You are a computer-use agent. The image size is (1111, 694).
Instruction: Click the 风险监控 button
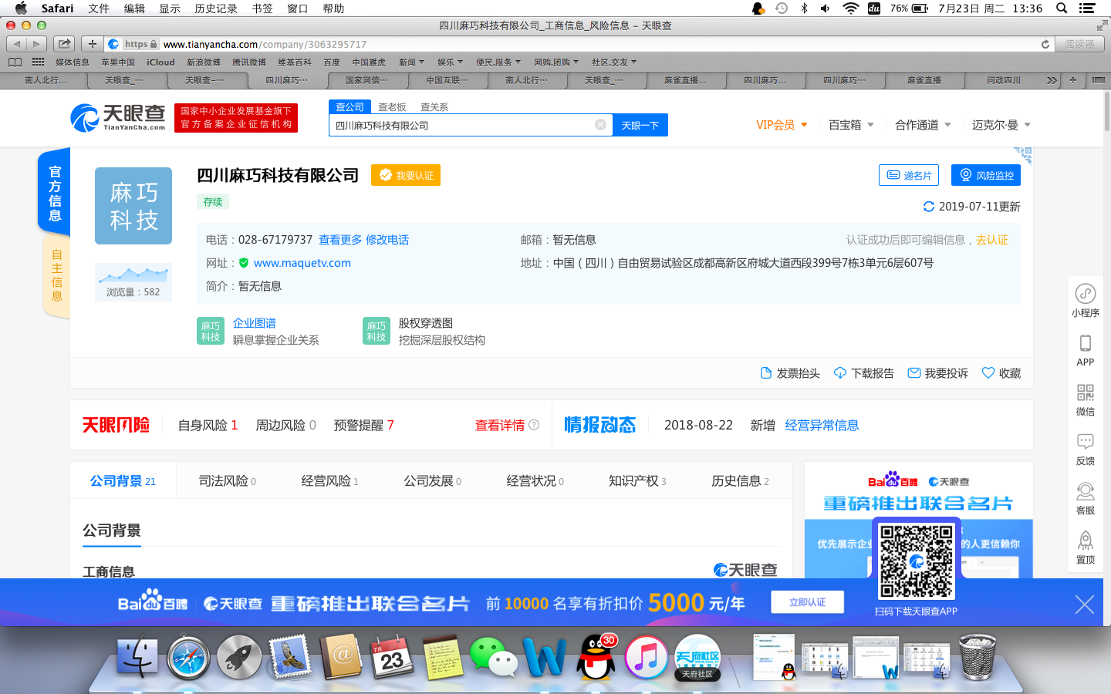pos(986,175)
